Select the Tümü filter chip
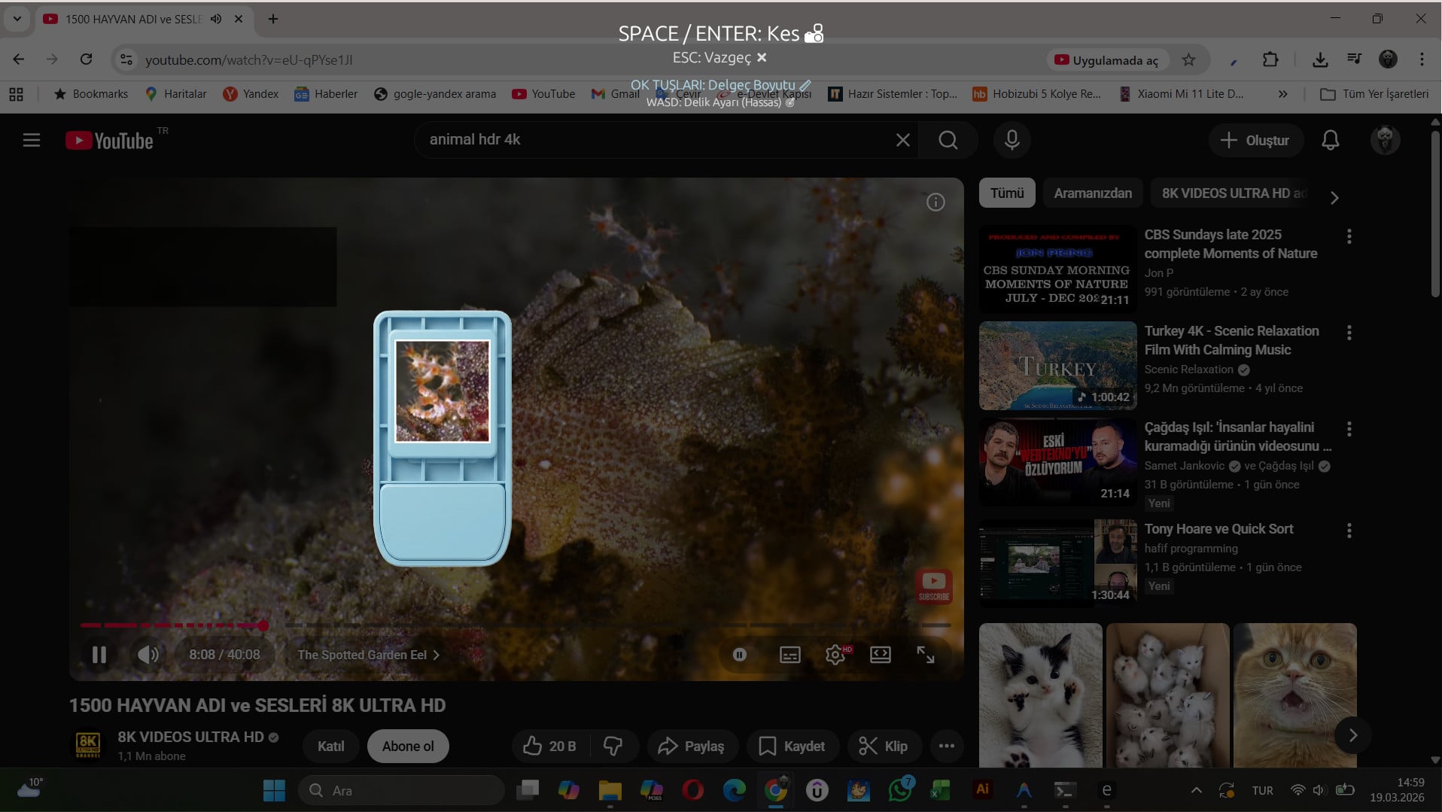This screenshot has width=1442, height=812. pyautogui.click(x=1006, y=193)
